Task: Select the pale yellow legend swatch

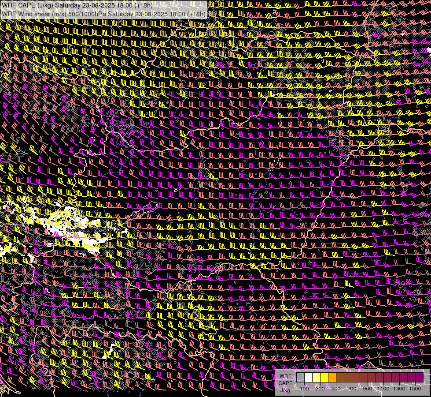Action: point(317,378)
